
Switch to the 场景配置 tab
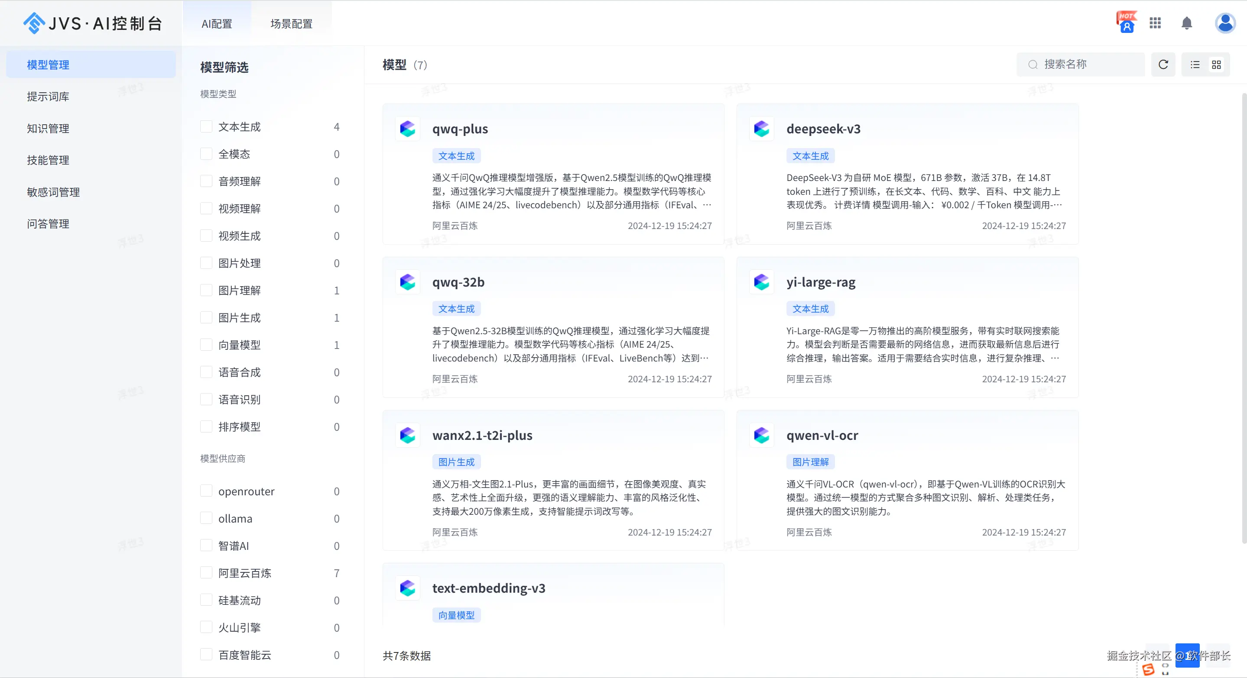point(292,24)
